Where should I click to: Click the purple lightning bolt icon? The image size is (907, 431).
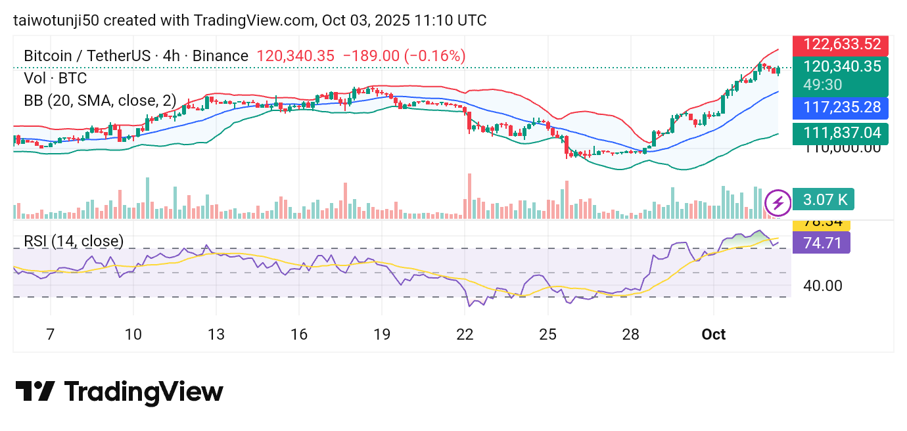[x=779, y=202]
